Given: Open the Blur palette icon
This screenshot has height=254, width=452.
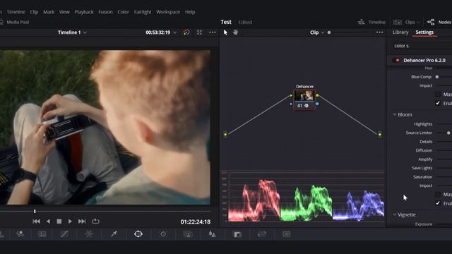Looking at the screenshot, I should pyautogui.click(x=213, y=234).
